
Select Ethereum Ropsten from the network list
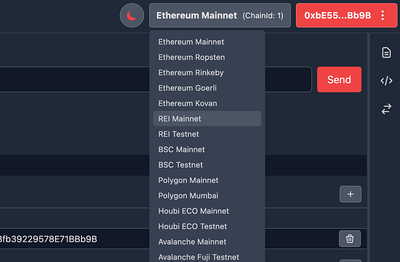click(x=191, y=57)
